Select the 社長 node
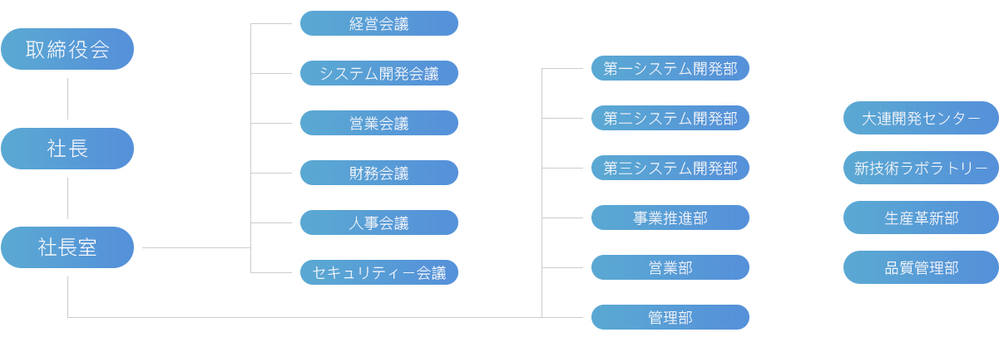This screenshot has height=347, width=999. [67, 149]
